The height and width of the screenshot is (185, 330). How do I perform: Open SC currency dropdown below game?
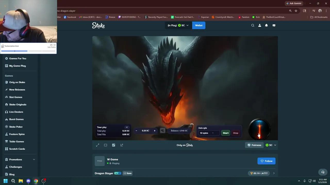coord(271,145)
